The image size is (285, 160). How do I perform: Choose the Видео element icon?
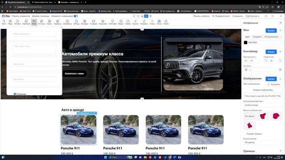(121, 22)
